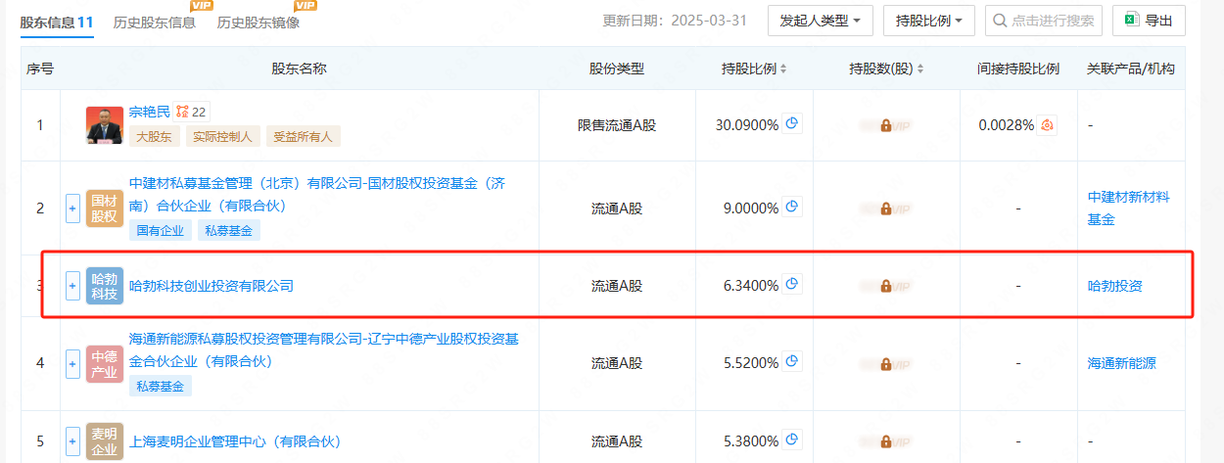Image resolution: width=1224 pixels, height=463 pixels.
Task: Click the 点击进行搜索 search field
Action: point(1044,21)
